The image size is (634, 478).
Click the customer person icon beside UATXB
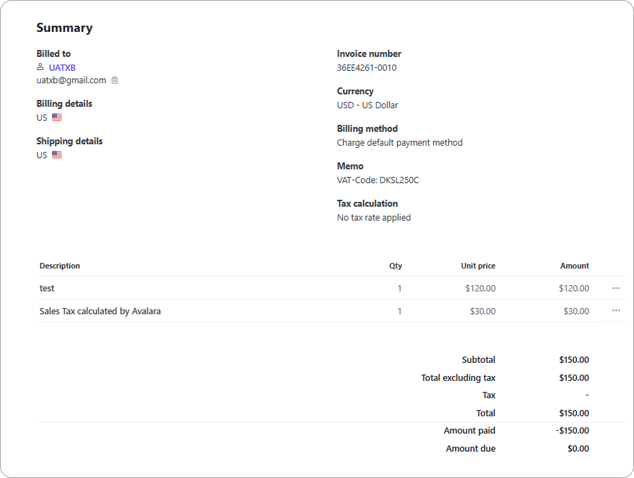[x=40, y=67]
